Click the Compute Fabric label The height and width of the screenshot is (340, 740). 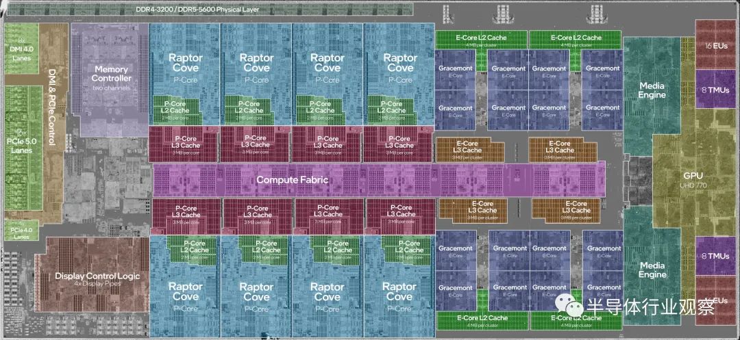tap(292, 179)
